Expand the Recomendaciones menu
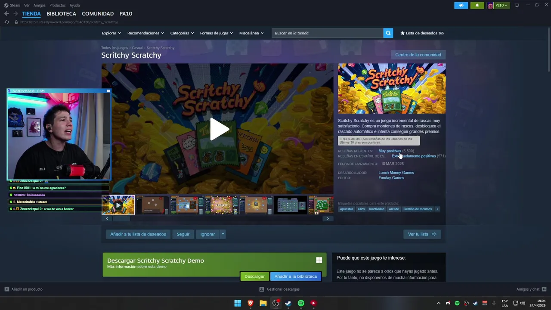This screenshot has width=551, height=310. [145, 33]
